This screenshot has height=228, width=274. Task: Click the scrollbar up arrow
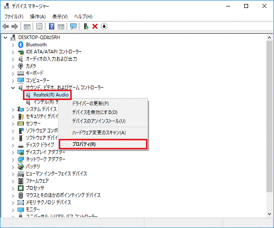(270, 37)
